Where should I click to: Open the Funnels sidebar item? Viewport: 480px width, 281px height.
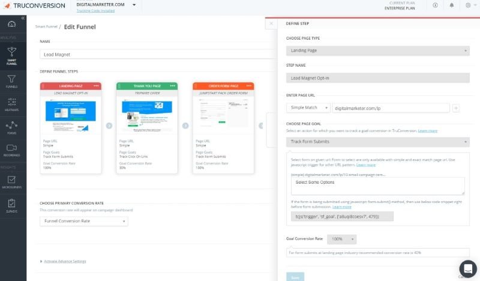tap(11, 82)
